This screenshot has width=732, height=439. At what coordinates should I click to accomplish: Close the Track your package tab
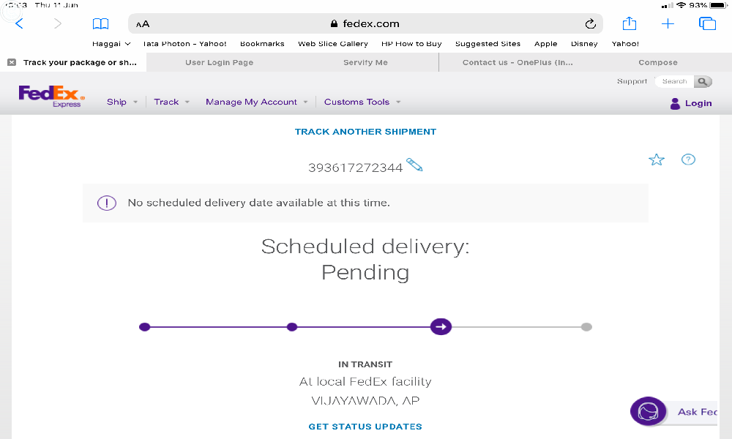point(12,63)
